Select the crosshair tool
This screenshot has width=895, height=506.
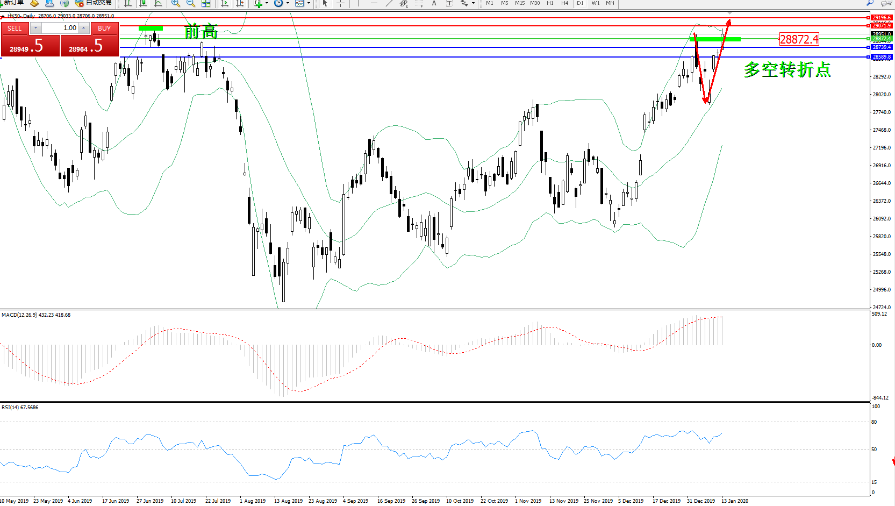point(340,3)
